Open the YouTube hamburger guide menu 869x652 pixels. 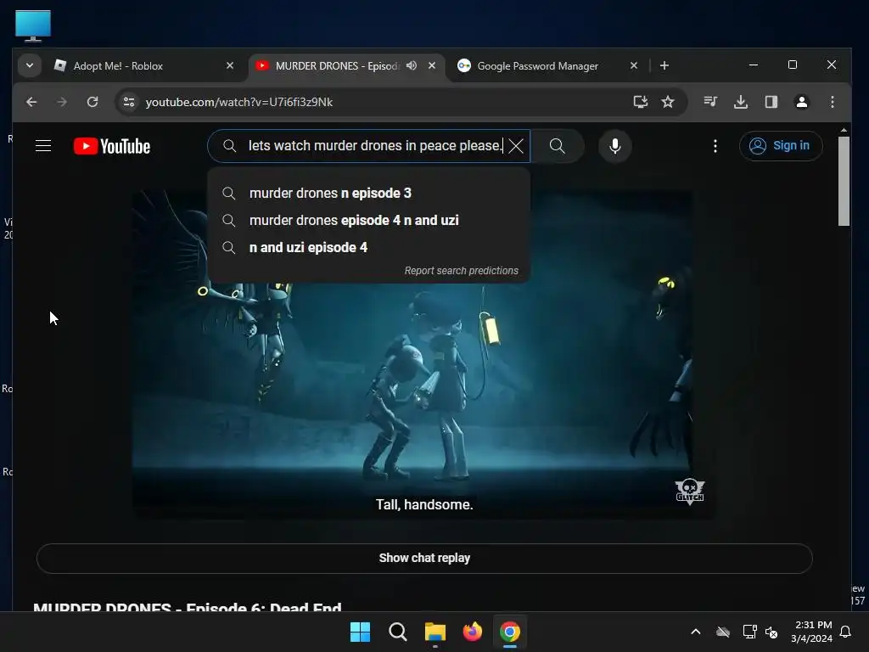click(x=43, y=146)
